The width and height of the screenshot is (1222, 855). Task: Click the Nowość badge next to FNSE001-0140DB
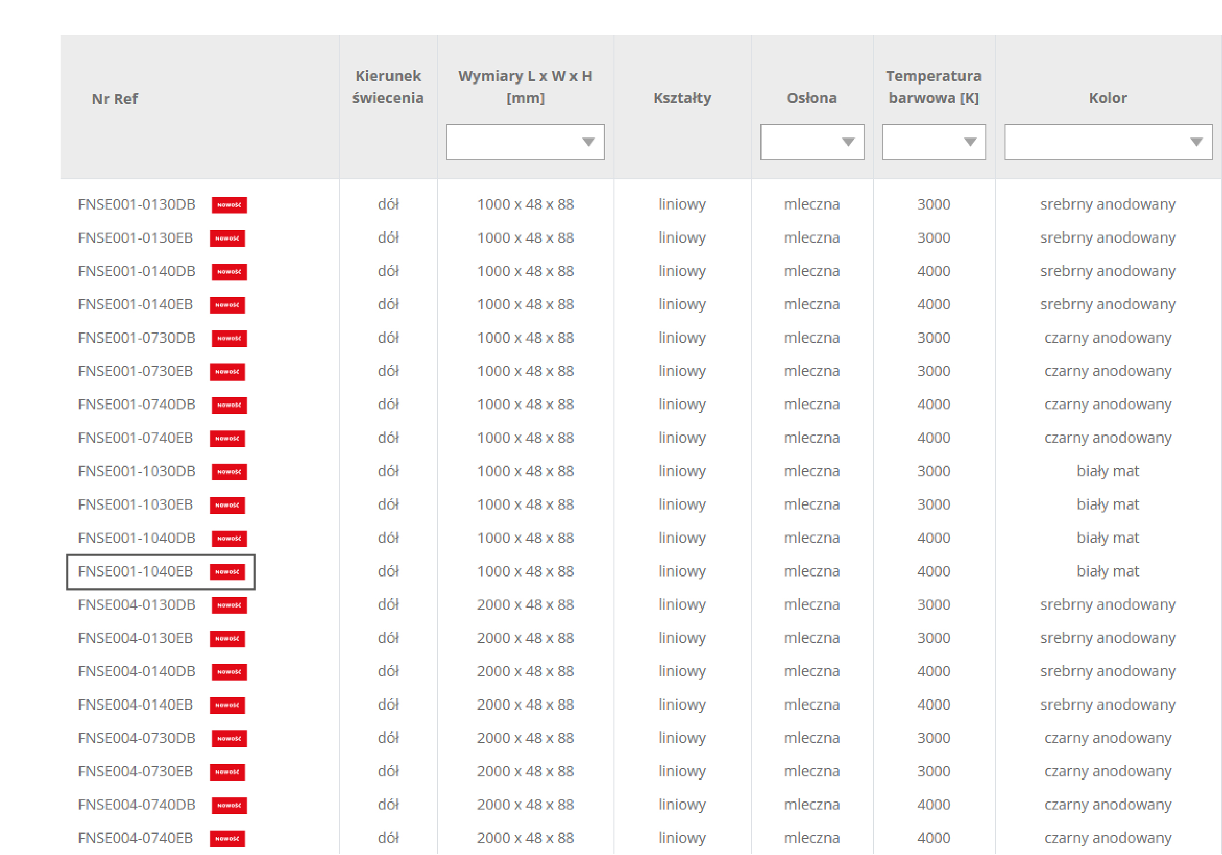pos(229,272)
